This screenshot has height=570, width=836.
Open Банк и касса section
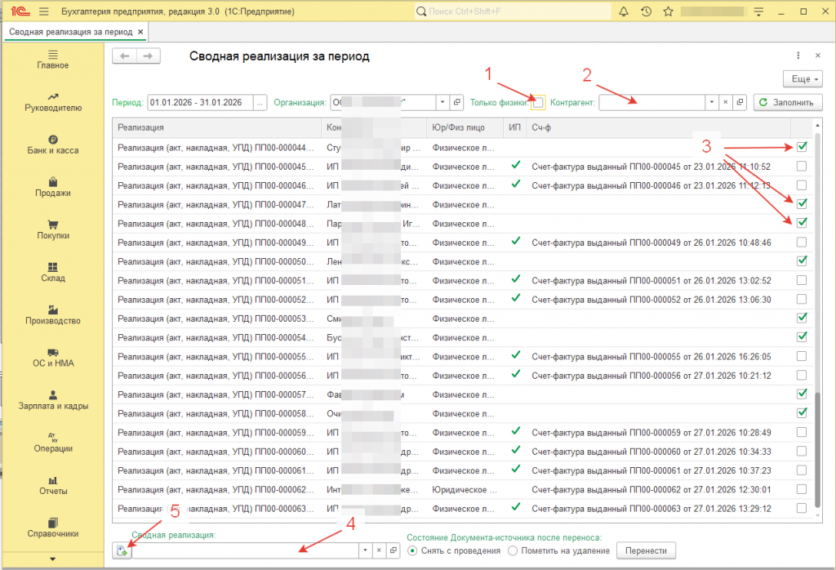click(x=53, y=145)
